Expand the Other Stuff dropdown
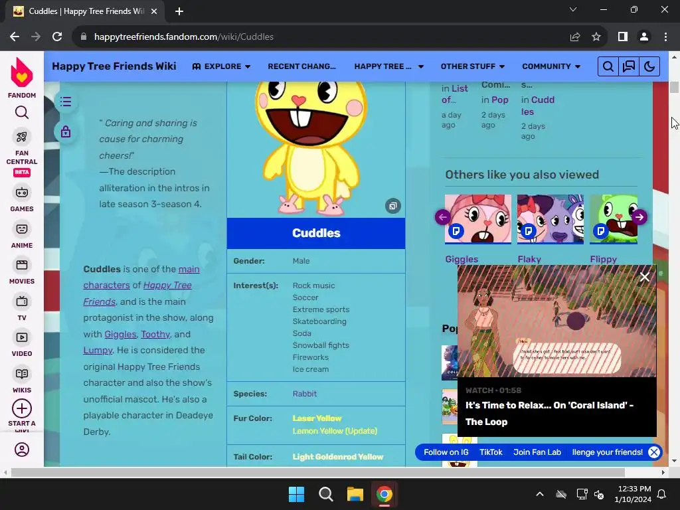 (473, 66)
